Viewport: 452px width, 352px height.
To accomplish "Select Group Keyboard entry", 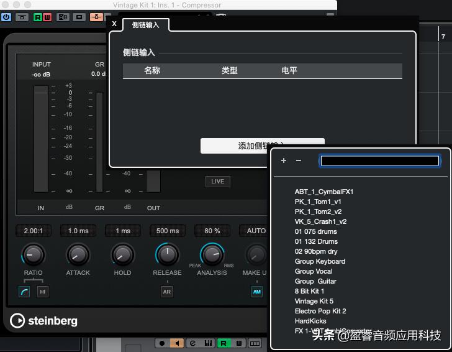I will 320,261.
